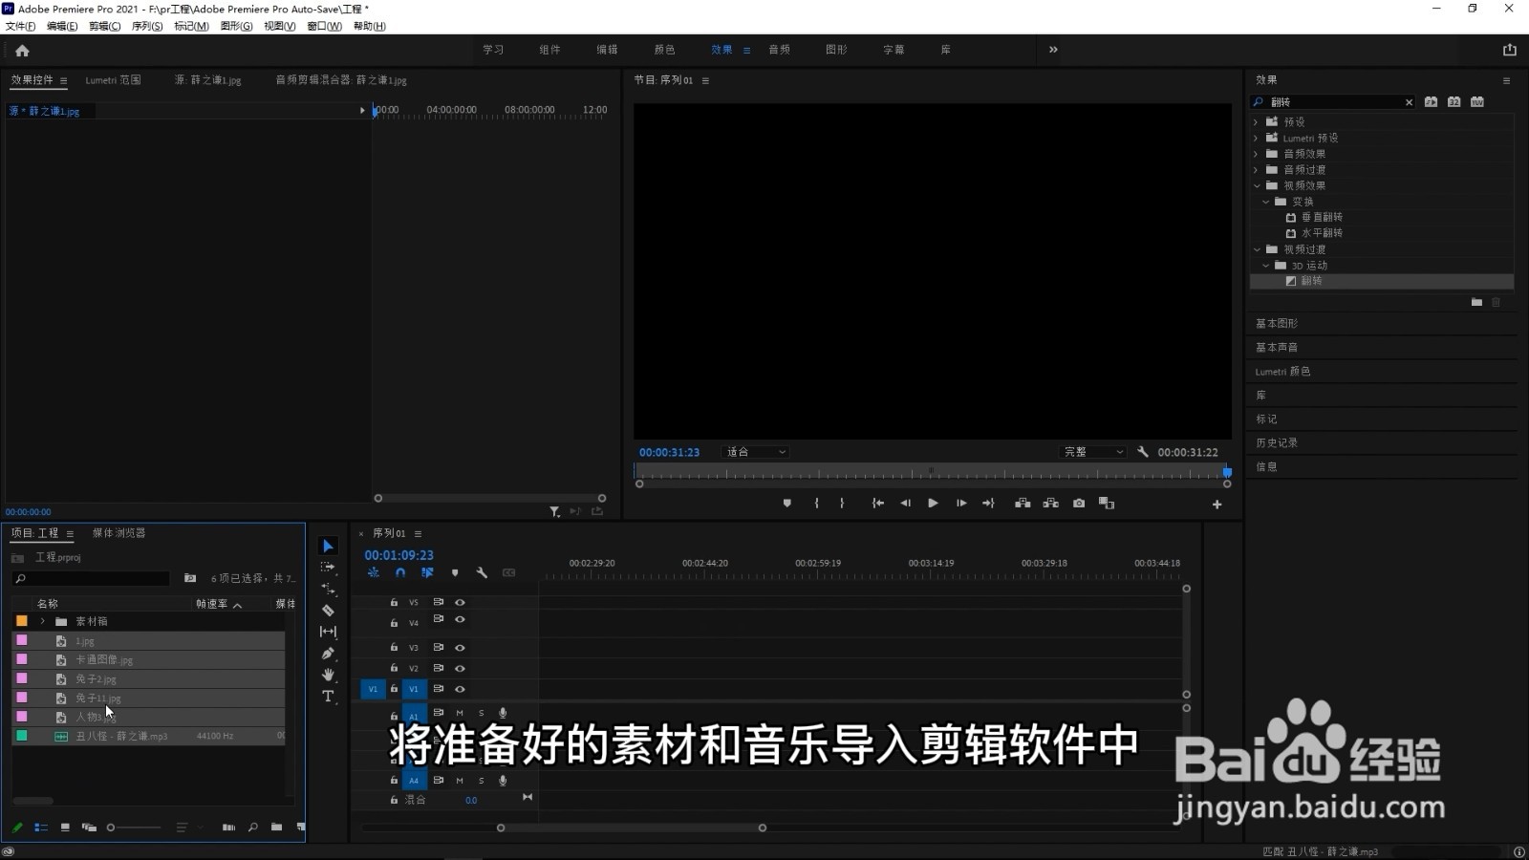Viewport: 1529px width, 860px height.
Task: Toggle lock on V2 track
Action: click(x=394, y=668)
